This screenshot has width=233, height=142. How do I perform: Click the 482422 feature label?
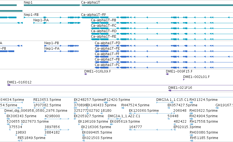(180, 122)
